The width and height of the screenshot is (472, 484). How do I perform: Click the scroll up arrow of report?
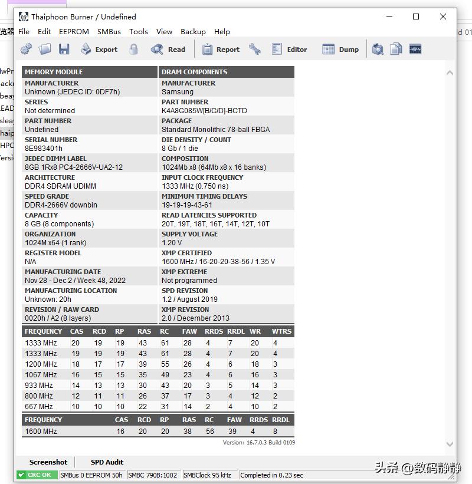(x=450, y=73)
